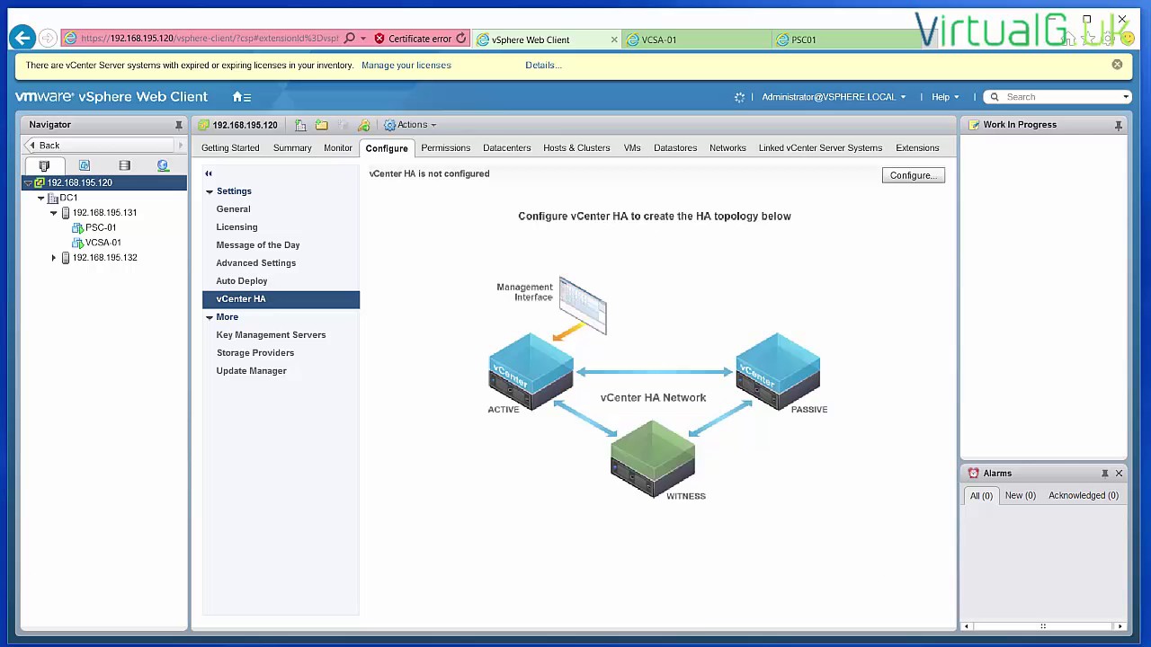The width and height of the screenshot is (1151, 647).
Task: Collapse the Configure side menu using double-arrow
Action: (x=209, y=173)
